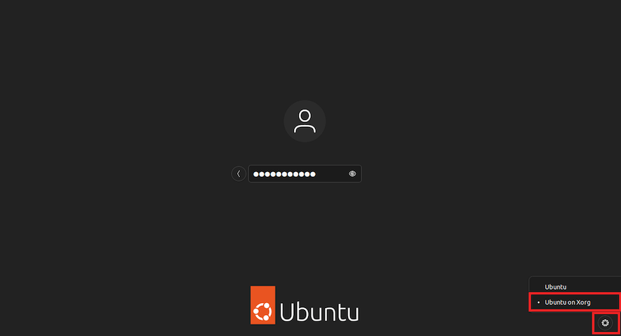
Task: Return to user list via back arrow
Action: point(239,174)
